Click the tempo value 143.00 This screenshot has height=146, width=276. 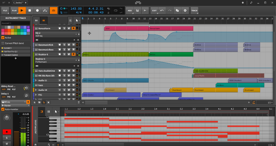76,9
